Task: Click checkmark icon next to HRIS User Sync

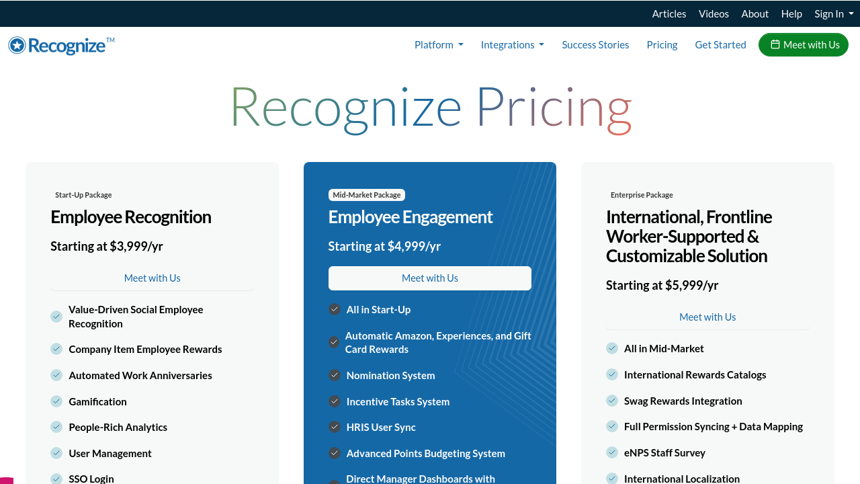Action: coord(335,427)
